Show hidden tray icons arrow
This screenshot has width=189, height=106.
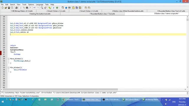click(162, 100)
